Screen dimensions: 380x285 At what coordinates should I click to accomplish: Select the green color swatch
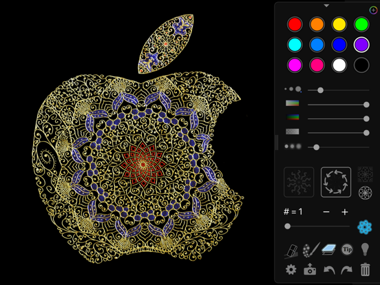point(361,24)
